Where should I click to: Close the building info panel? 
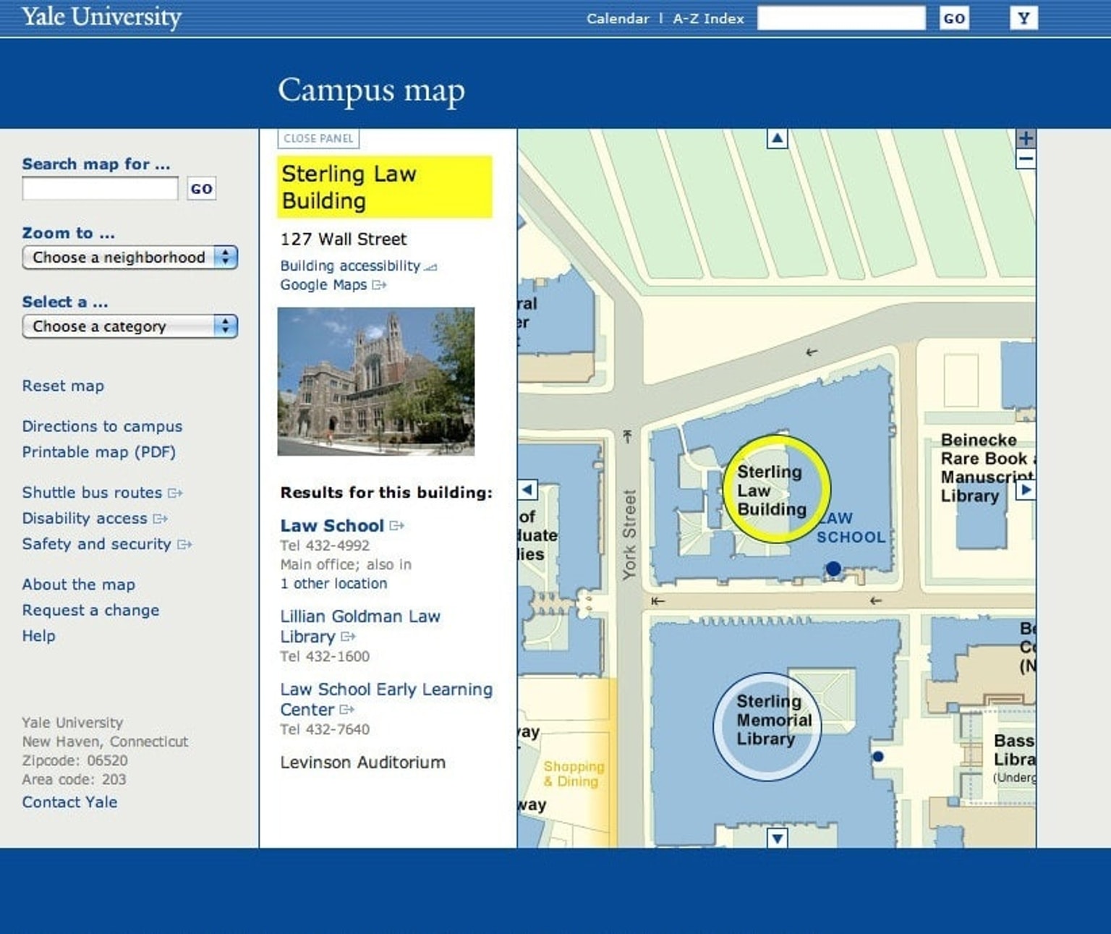318,138
